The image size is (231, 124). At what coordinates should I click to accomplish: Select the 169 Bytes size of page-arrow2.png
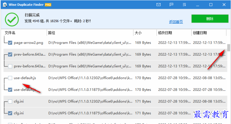pos(143,43)
